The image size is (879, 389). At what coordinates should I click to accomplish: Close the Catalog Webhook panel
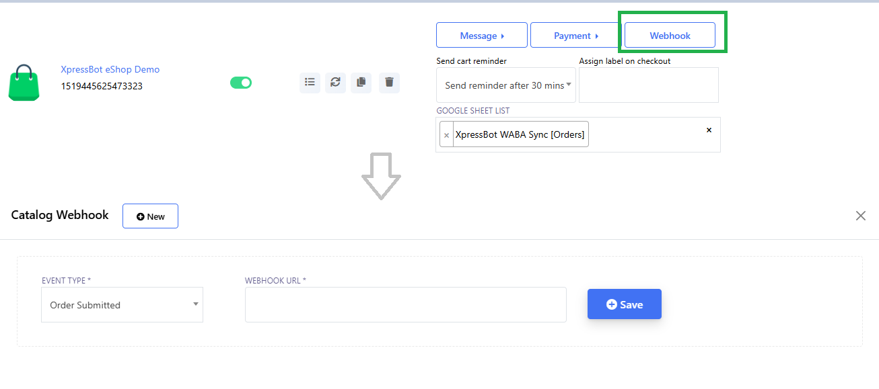pyautogui.click(x=860, y=216)
